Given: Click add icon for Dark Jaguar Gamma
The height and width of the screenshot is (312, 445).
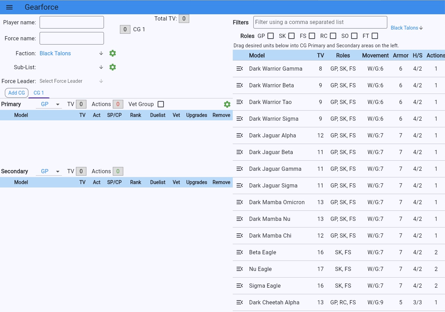Looking at the screenshot, I should 240,169.
